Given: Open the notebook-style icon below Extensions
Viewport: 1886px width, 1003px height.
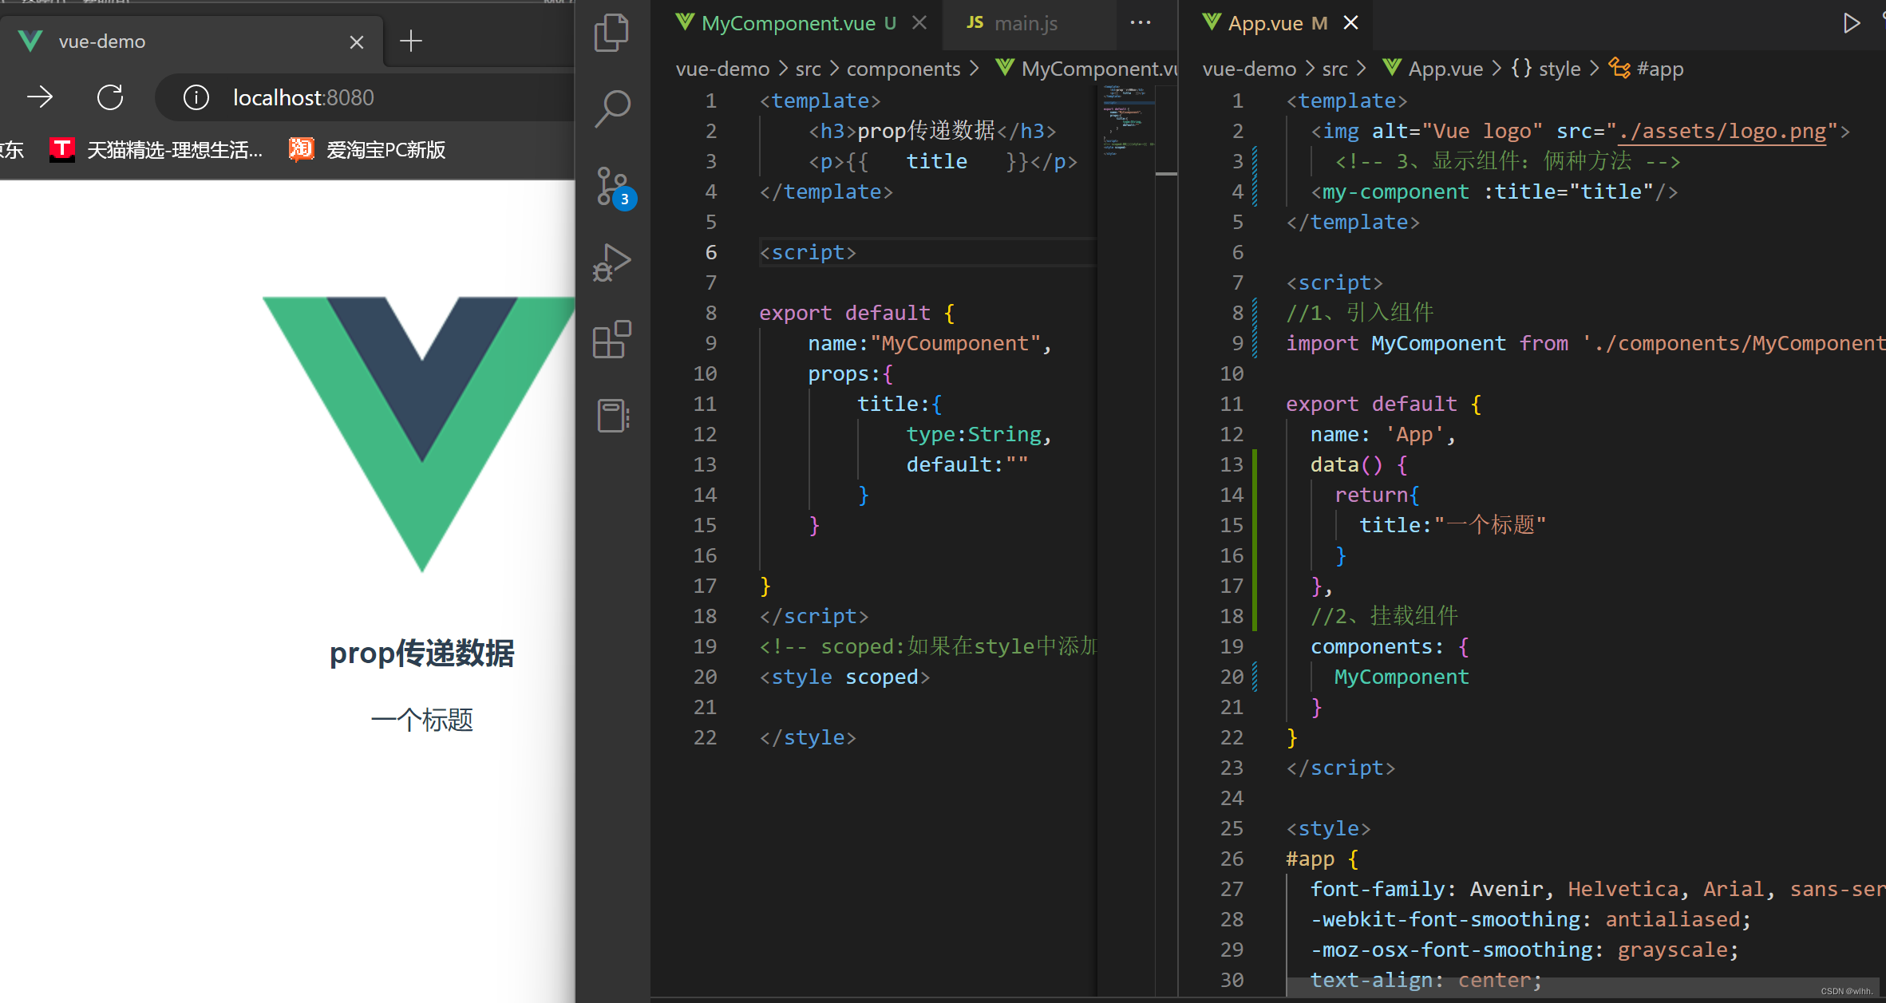Looking at the screenshot, I should point(612,415).
